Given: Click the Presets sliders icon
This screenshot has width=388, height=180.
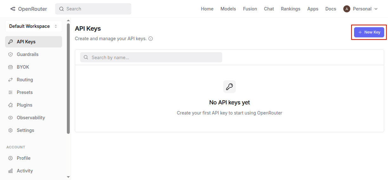Looking at the screenshot, I should (10, 92).
